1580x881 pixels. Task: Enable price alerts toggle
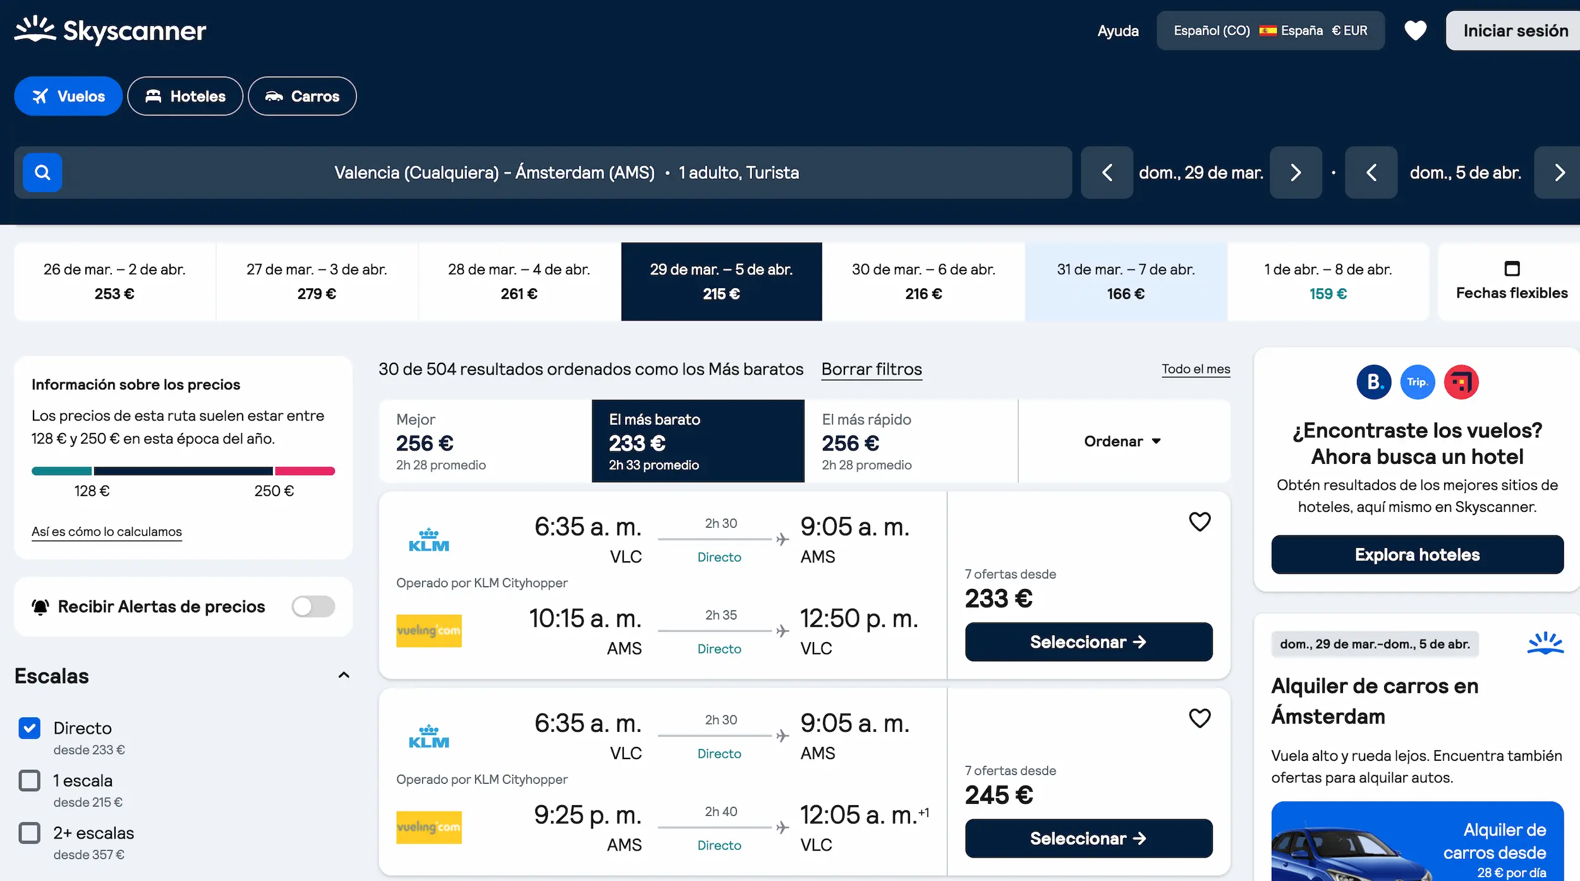tap(313, 606)
